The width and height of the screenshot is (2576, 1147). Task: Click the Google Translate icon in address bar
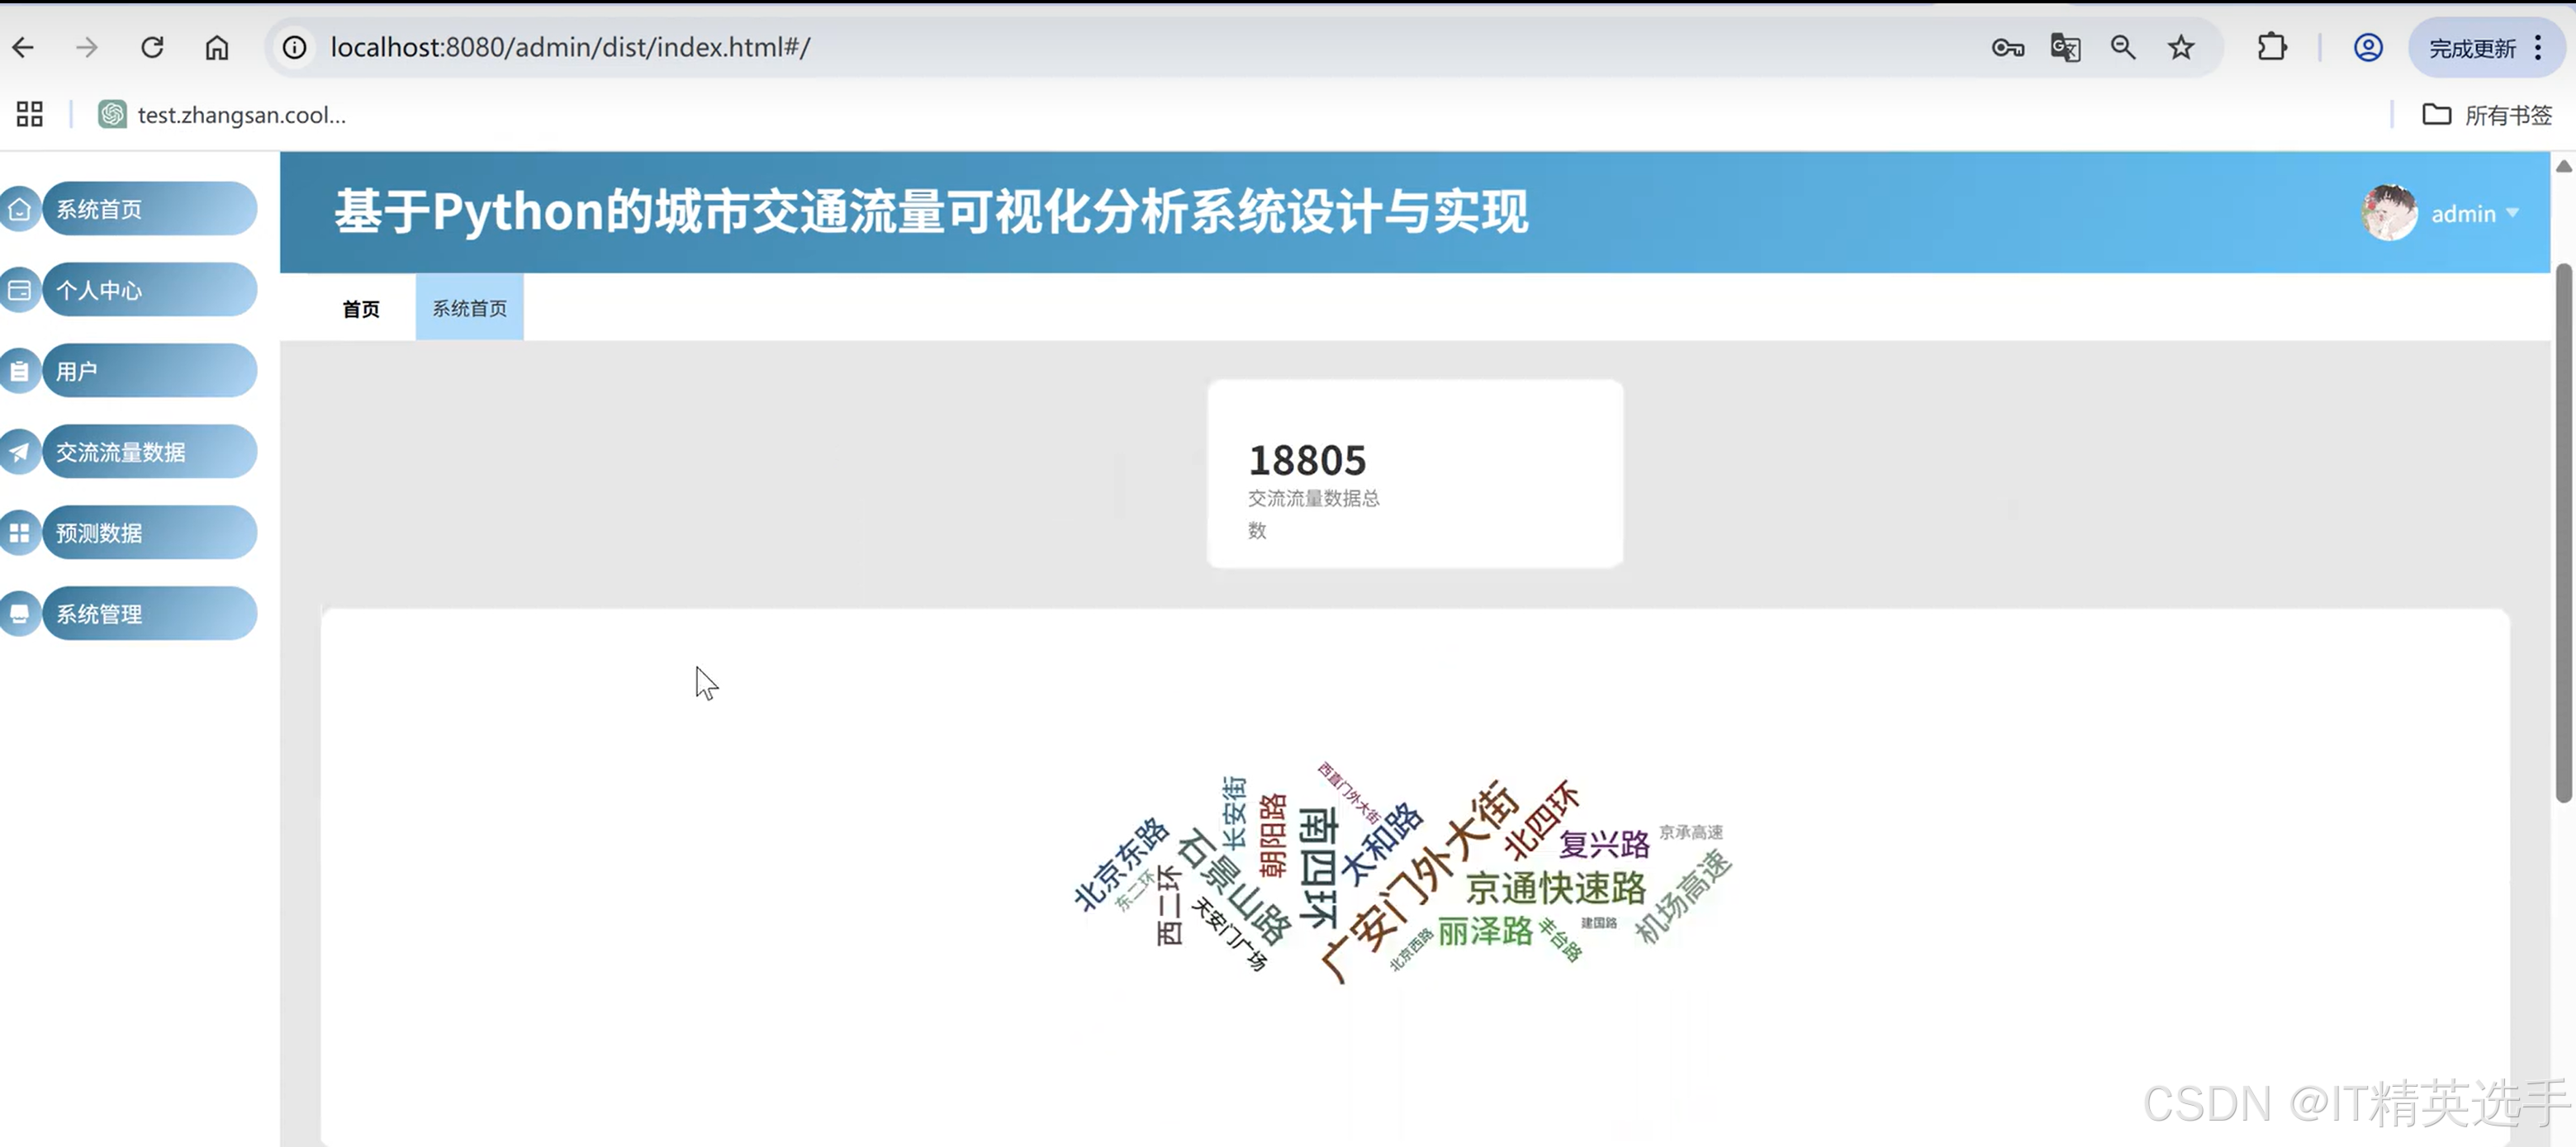tap(2065, 47)
